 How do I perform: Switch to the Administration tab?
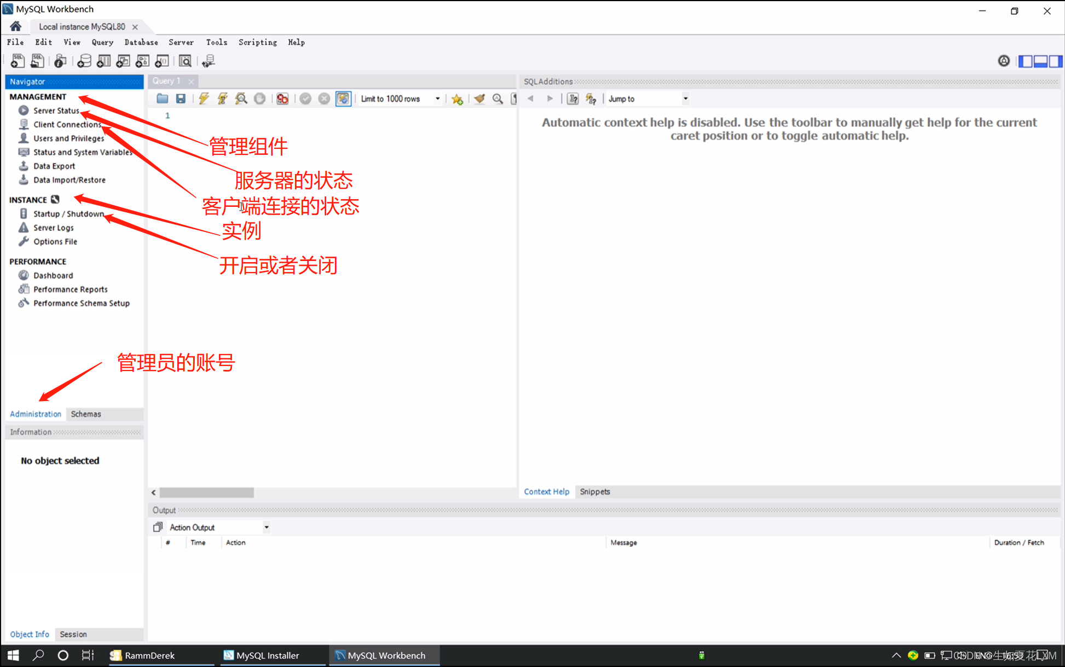click(34, 414)
